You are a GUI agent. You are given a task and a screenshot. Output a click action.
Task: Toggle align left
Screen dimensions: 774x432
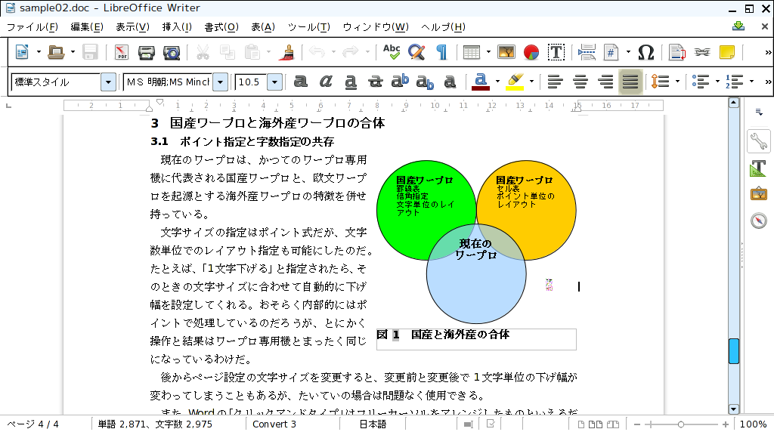point(556,82)
